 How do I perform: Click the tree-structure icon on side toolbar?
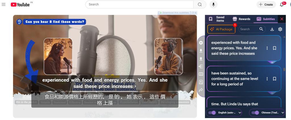tap(201, 67)
